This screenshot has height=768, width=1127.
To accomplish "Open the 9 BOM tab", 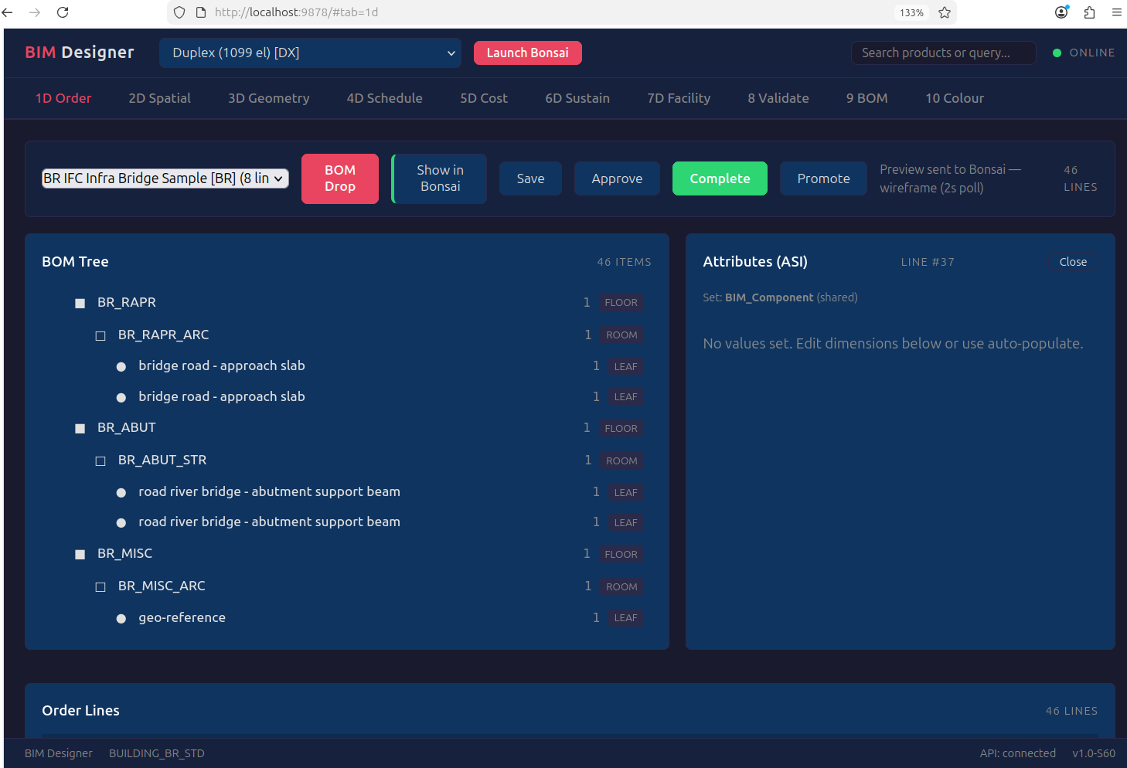I will pyautogui.click(x=867, y=98).
